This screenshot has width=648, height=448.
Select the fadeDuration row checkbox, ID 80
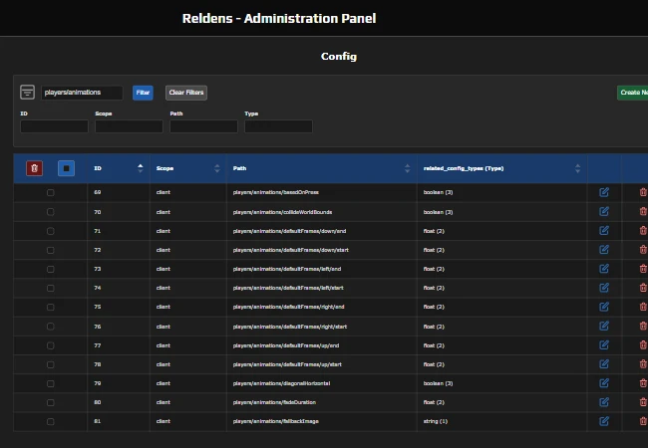(x=51, y=402)
